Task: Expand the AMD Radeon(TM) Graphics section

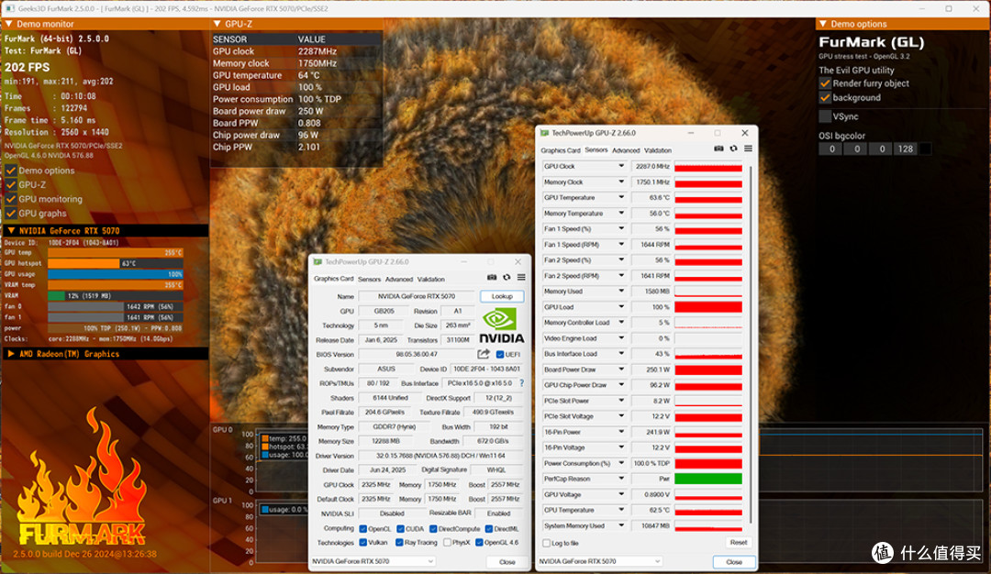Action: [x=11, y=354]
